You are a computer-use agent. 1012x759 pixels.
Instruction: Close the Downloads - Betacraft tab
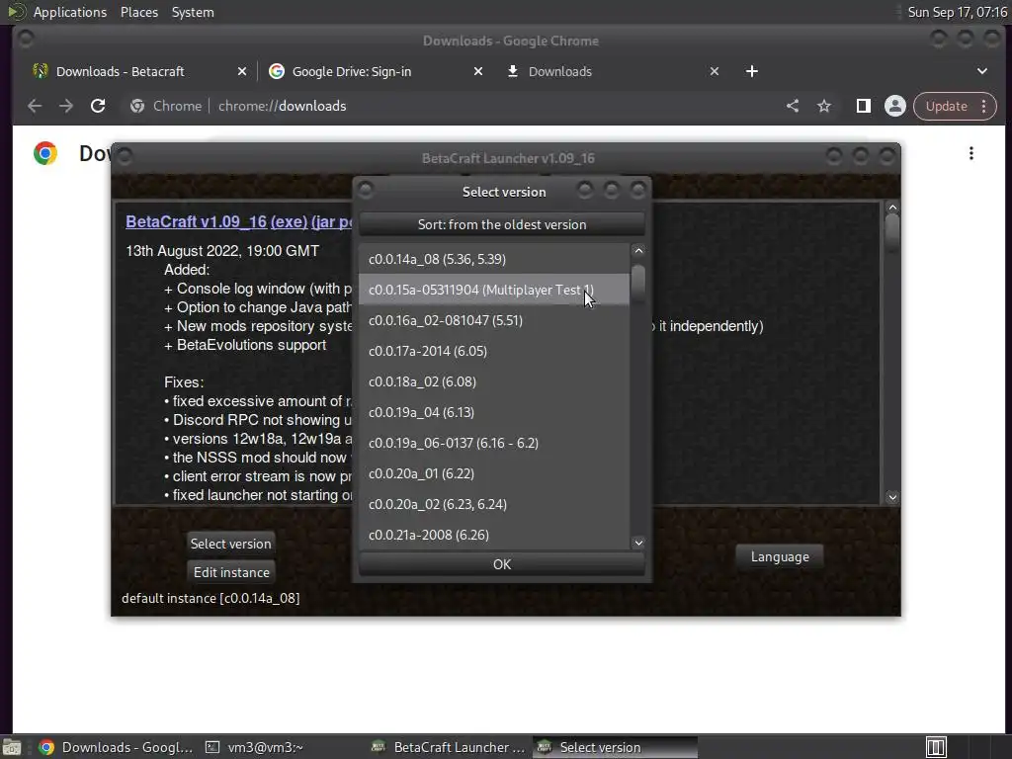[242, 71]
